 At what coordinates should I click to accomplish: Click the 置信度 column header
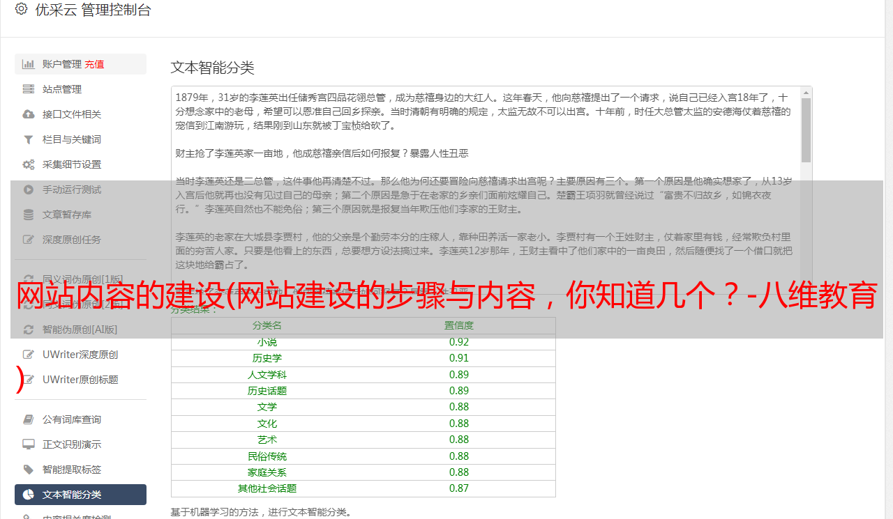(459, 325)
